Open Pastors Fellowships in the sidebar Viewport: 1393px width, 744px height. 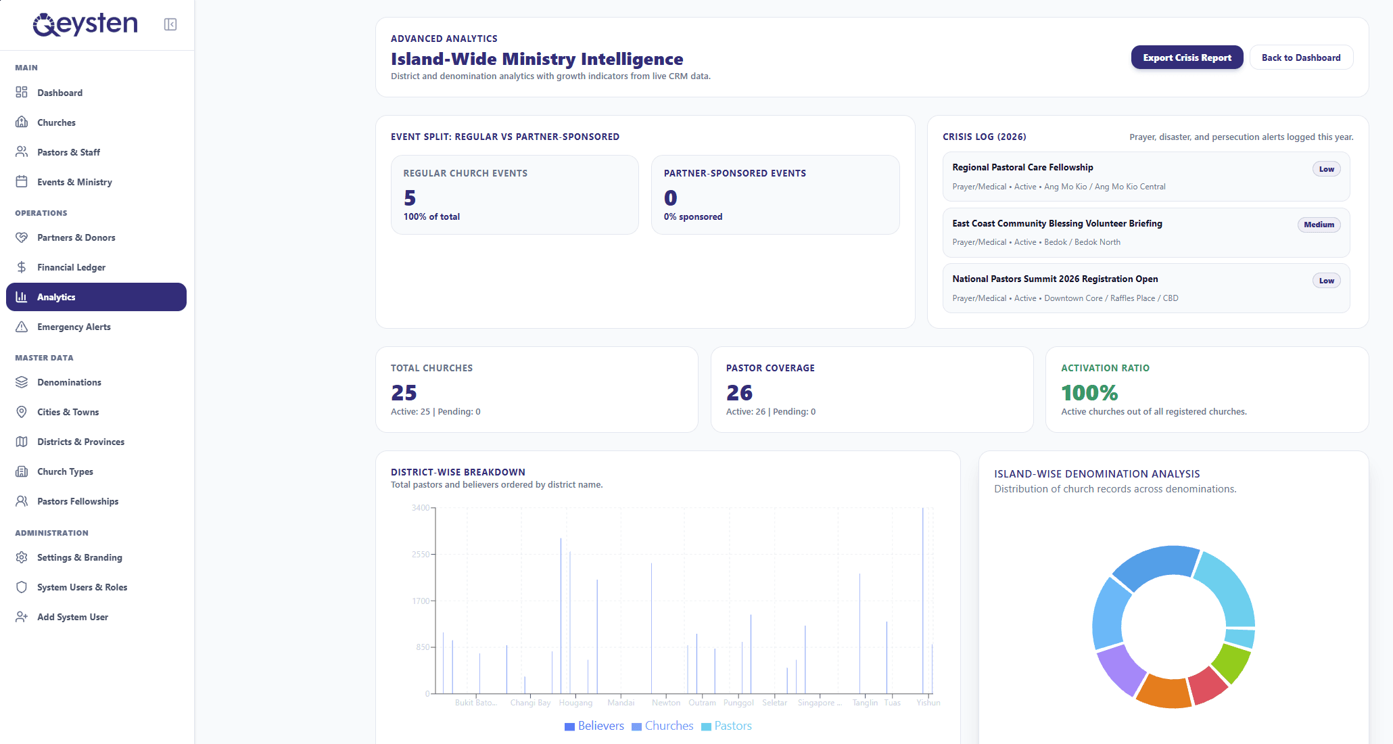coord(96,501)
